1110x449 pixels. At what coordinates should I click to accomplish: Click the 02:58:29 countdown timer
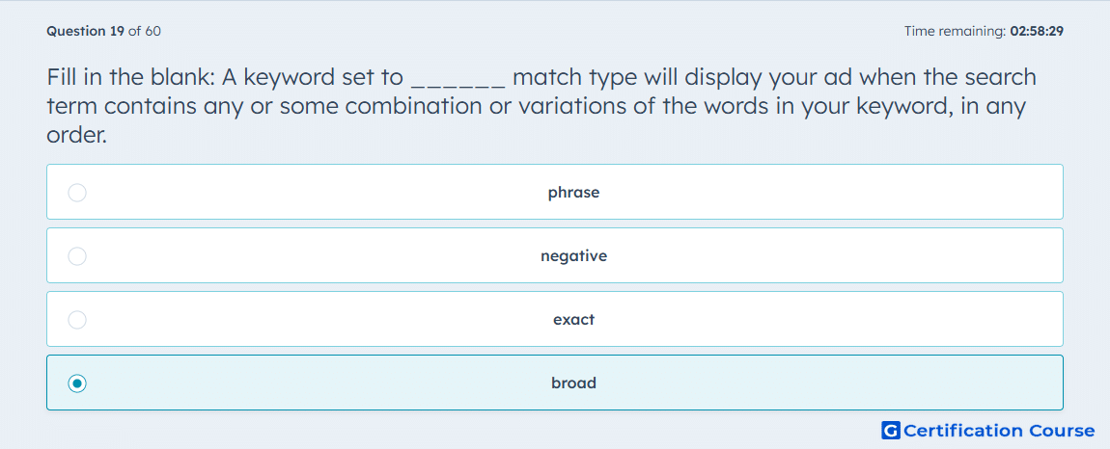[x=1037, y=31]
